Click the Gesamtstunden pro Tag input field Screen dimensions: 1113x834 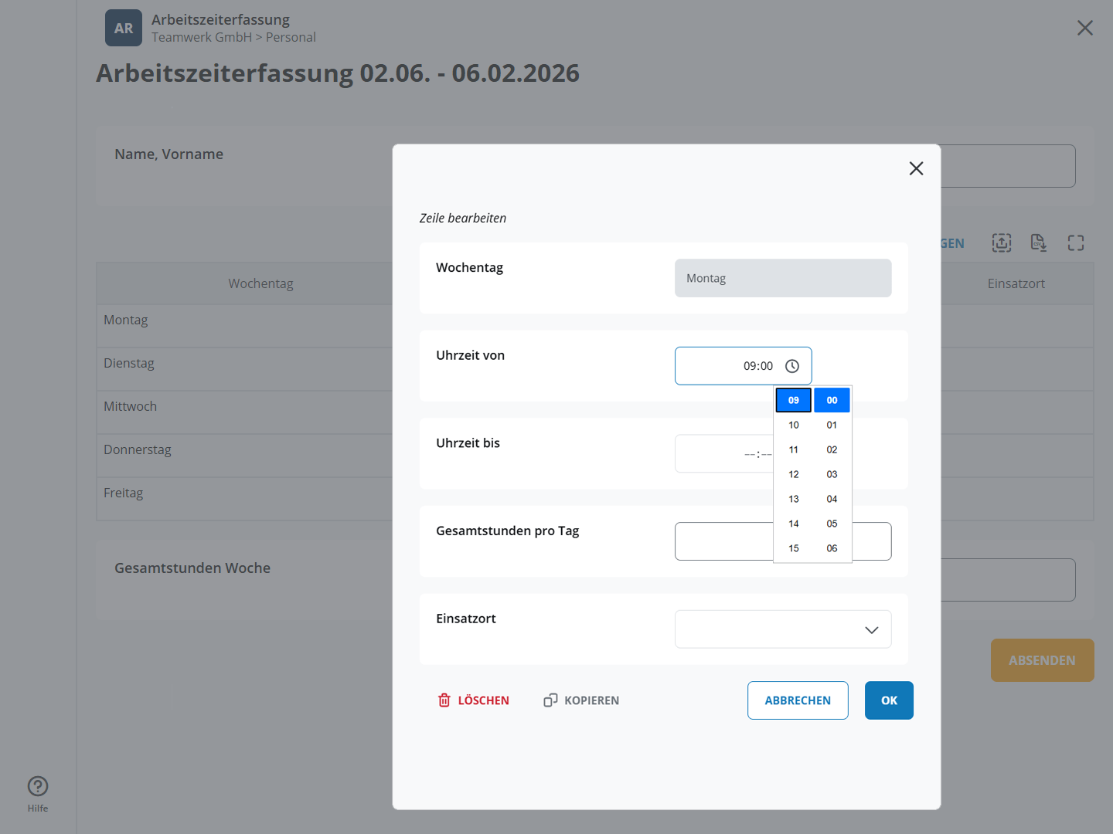[723, 541]
